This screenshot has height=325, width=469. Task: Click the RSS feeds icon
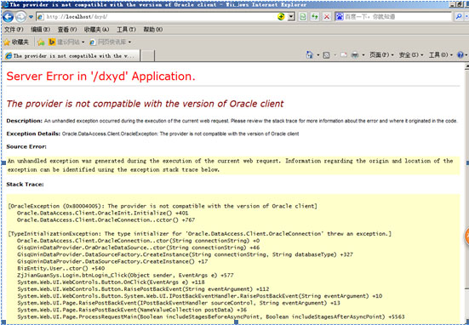click(326, 55)
